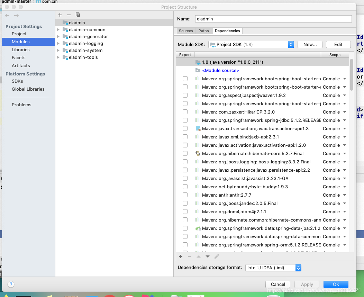Click into the module Name field
Image resolution: width=364 pixels, height=297 pixels.
tap(273, 19)
